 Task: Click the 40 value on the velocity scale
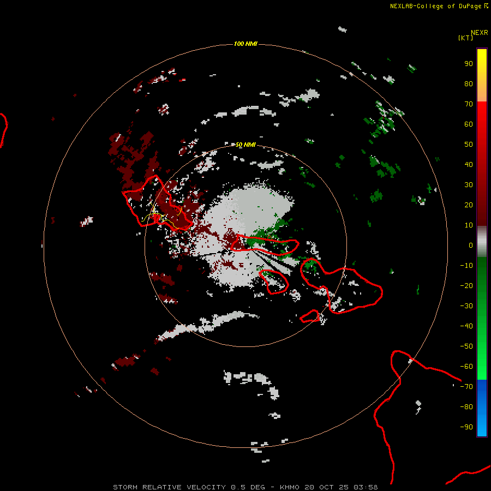click(x=469, y=165)
